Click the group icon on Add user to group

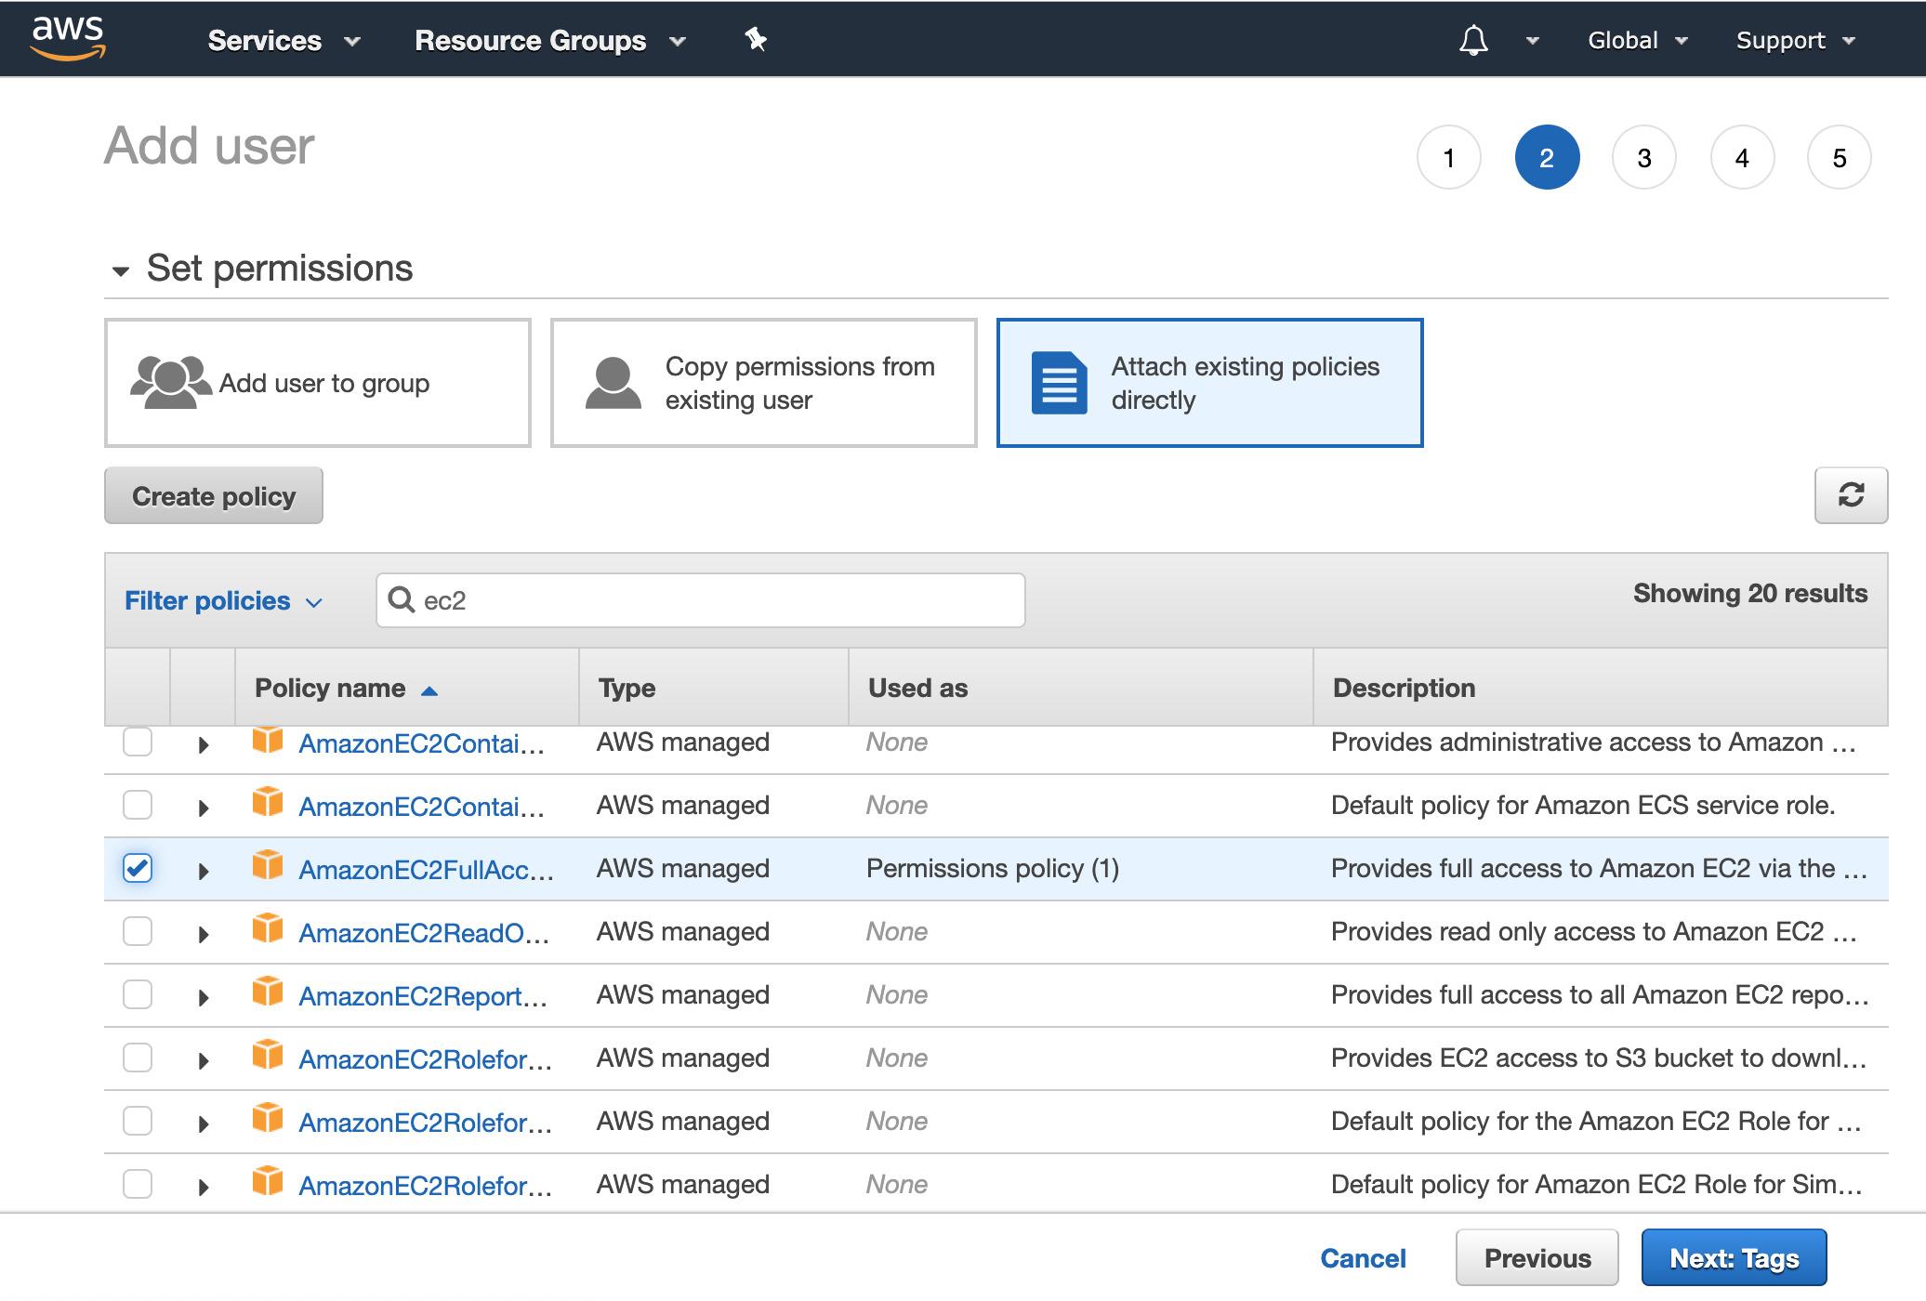click(x=169, y=382)
